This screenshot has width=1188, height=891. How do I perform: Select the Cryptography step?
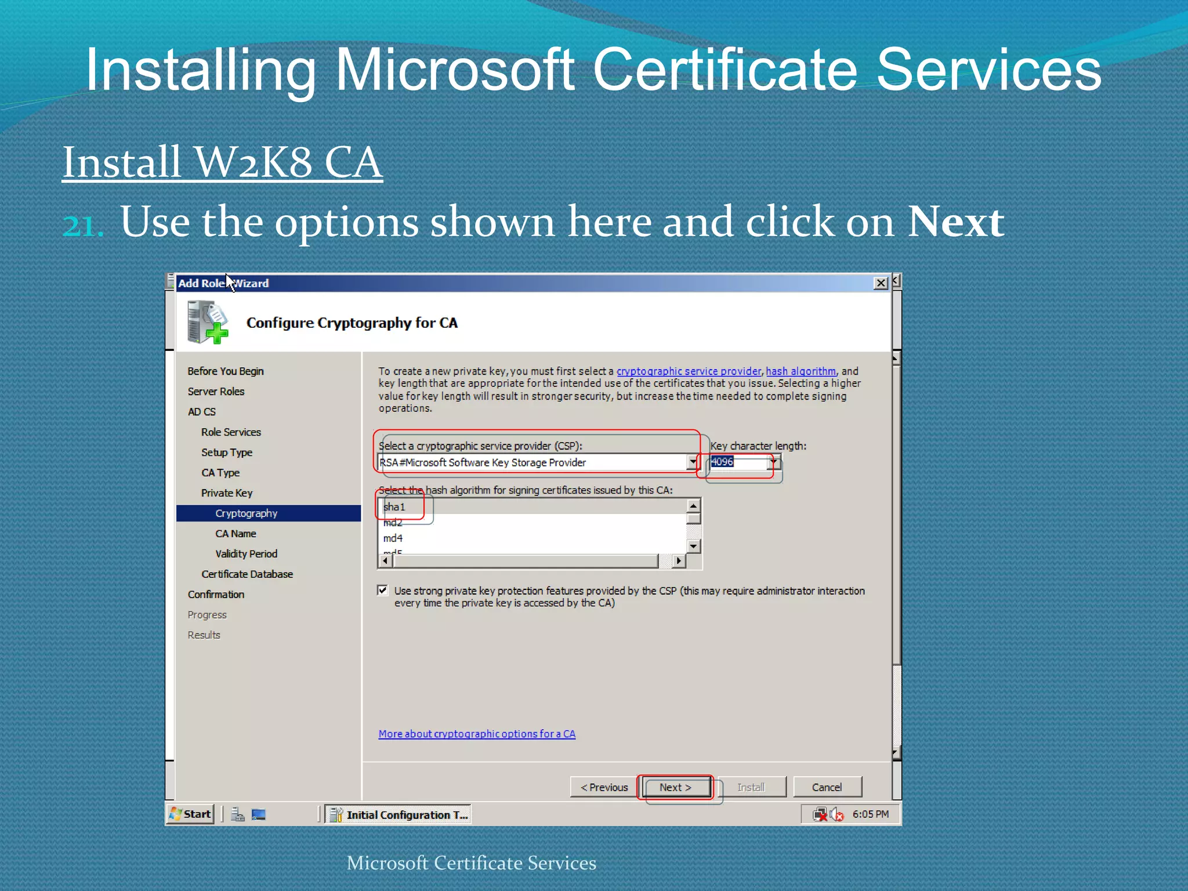pos(269,513)
